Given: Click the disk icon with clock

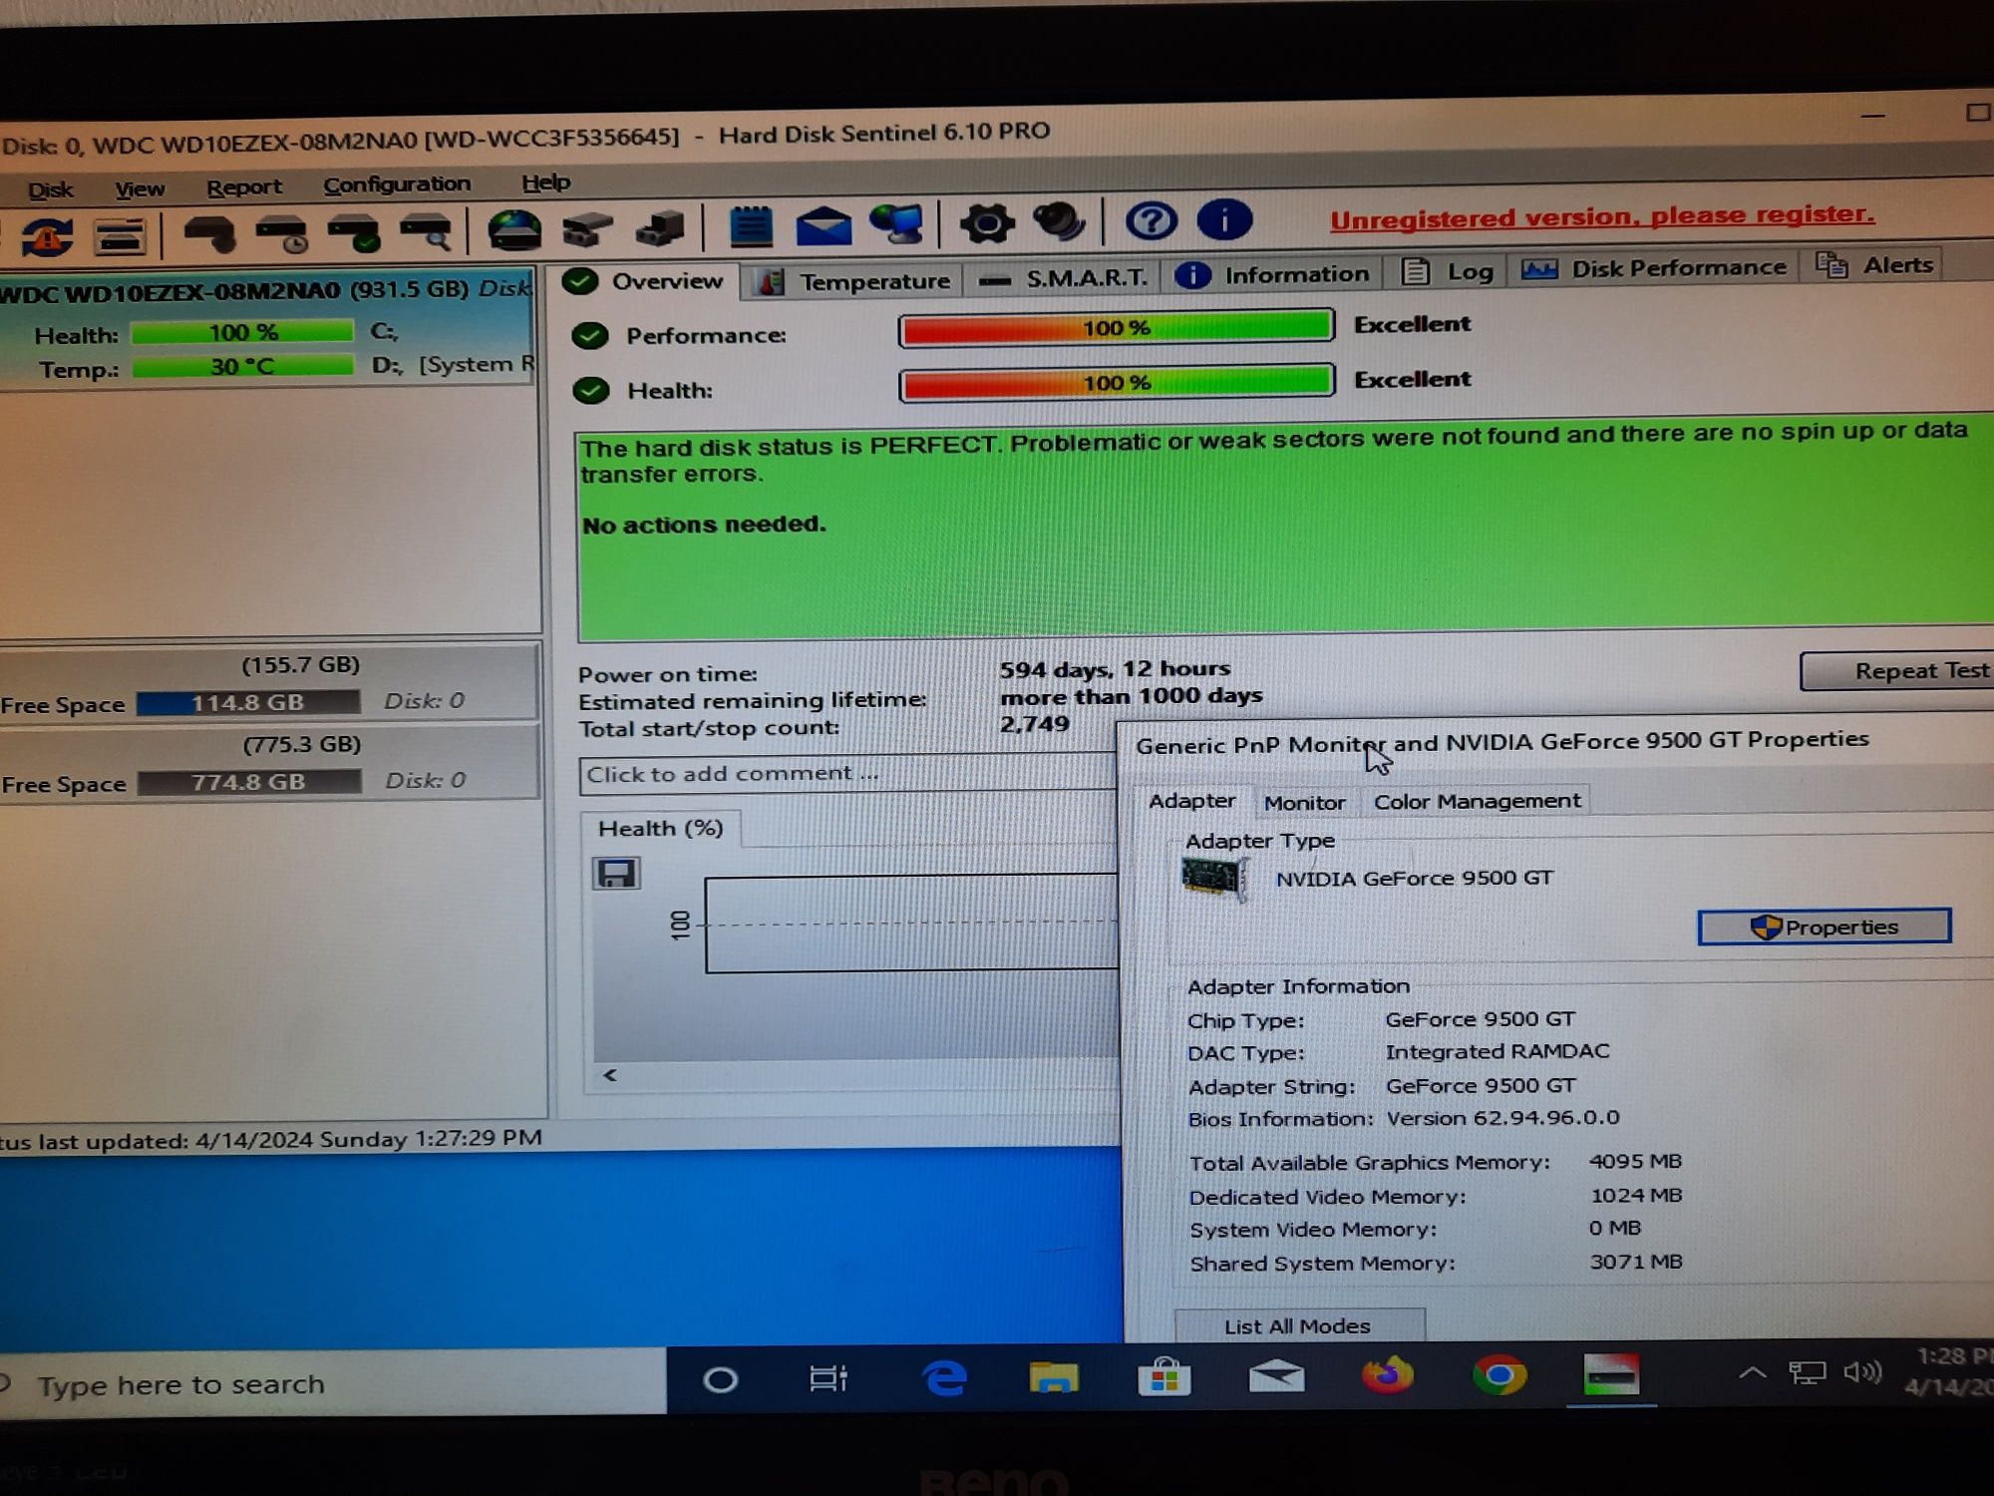Looking at the screenshot, I should click(x=281, y=233).
